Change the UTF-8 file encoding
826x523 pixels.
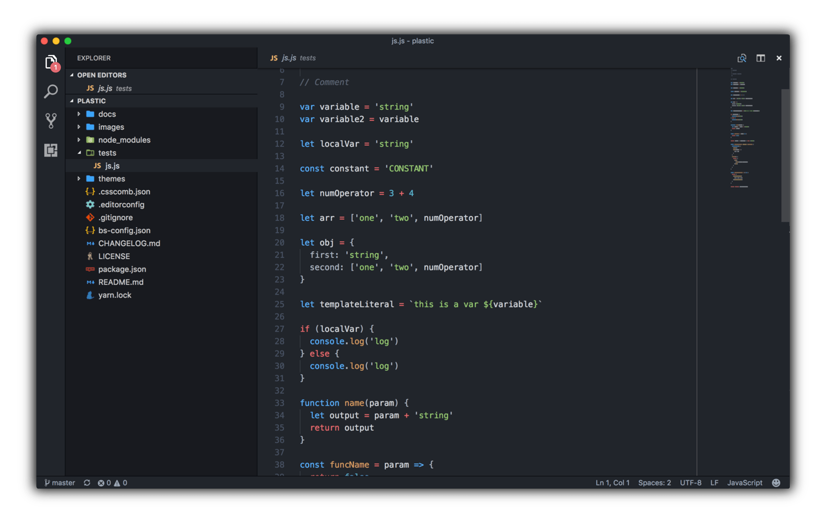(x=691, y=482)
